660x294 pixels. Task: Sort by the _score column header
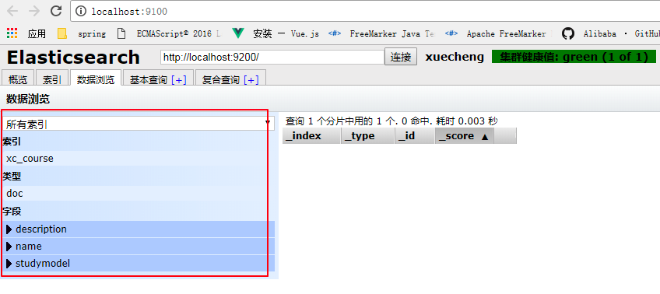(x=465, y=136)
